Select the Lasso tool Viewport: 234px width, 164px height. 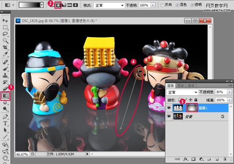pos(5,34)
